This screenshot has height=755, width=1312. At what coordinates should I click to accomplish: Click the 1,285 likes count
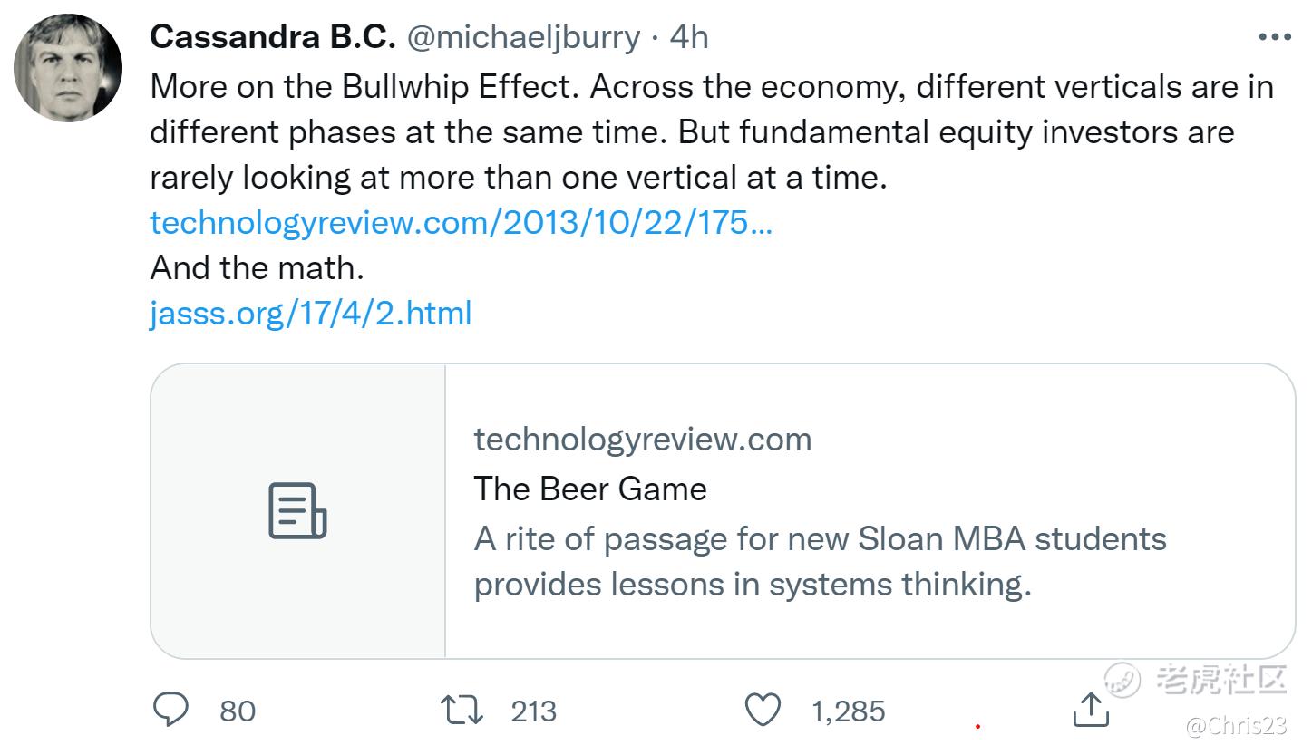(x=848, y=711)
